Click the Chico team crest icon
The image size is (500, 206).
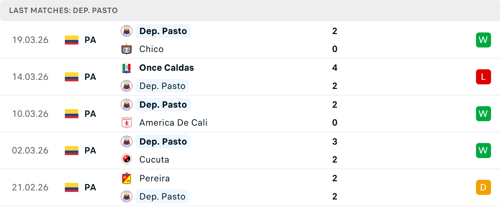coord(127,49)
